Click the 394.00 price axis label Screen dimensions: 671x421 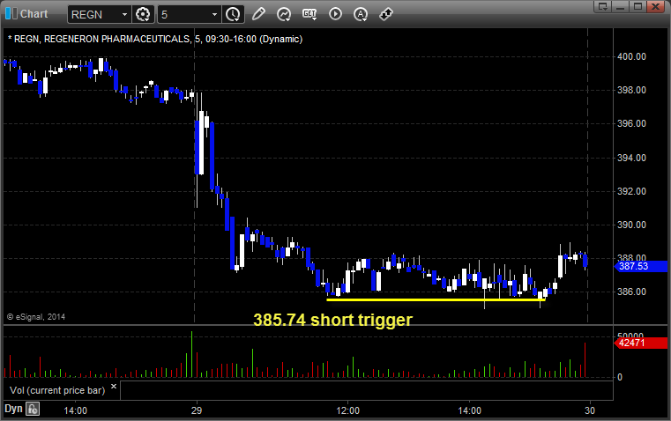631,158
